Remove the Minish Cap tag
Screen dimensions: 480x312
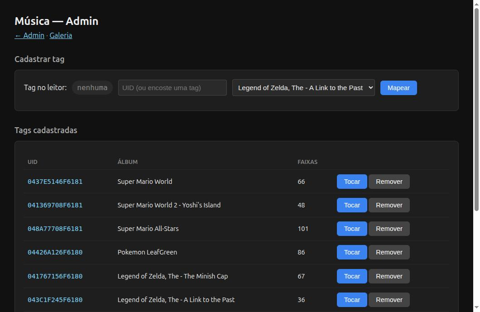pyautogui.click(x=389, y=276)
